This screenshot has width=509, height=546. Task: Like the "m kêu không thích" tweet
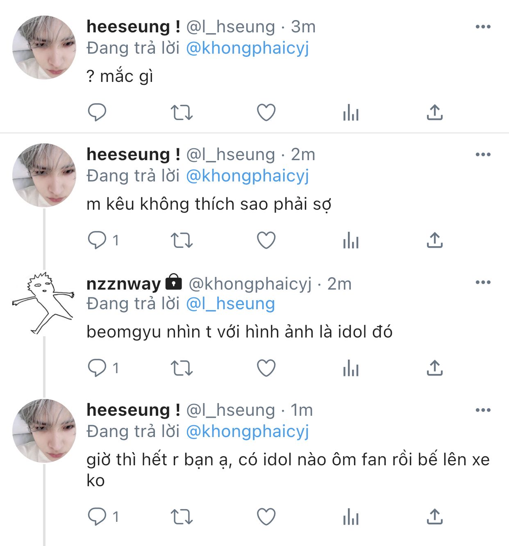point(266,240)
